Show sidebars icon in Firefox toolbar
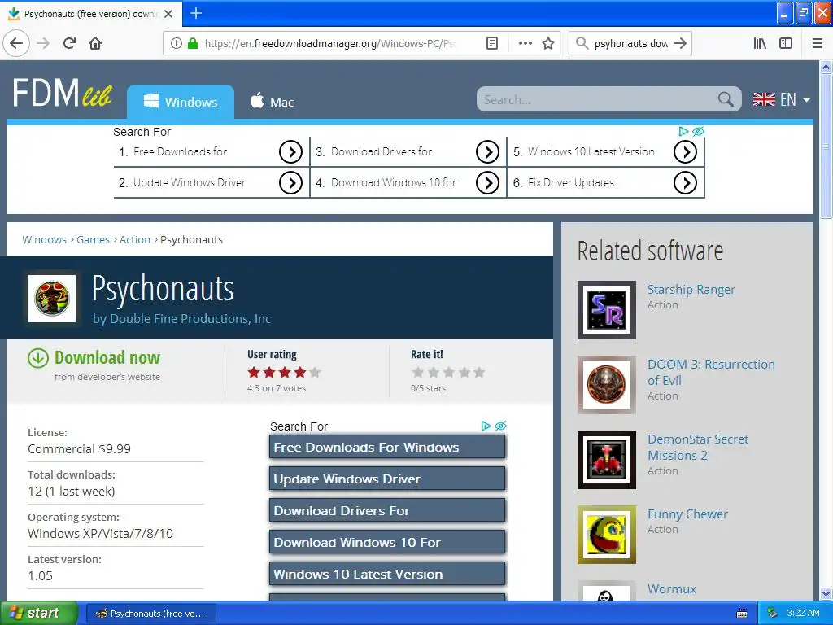This screenshot has height=625, width=833. tap(786, 43)
